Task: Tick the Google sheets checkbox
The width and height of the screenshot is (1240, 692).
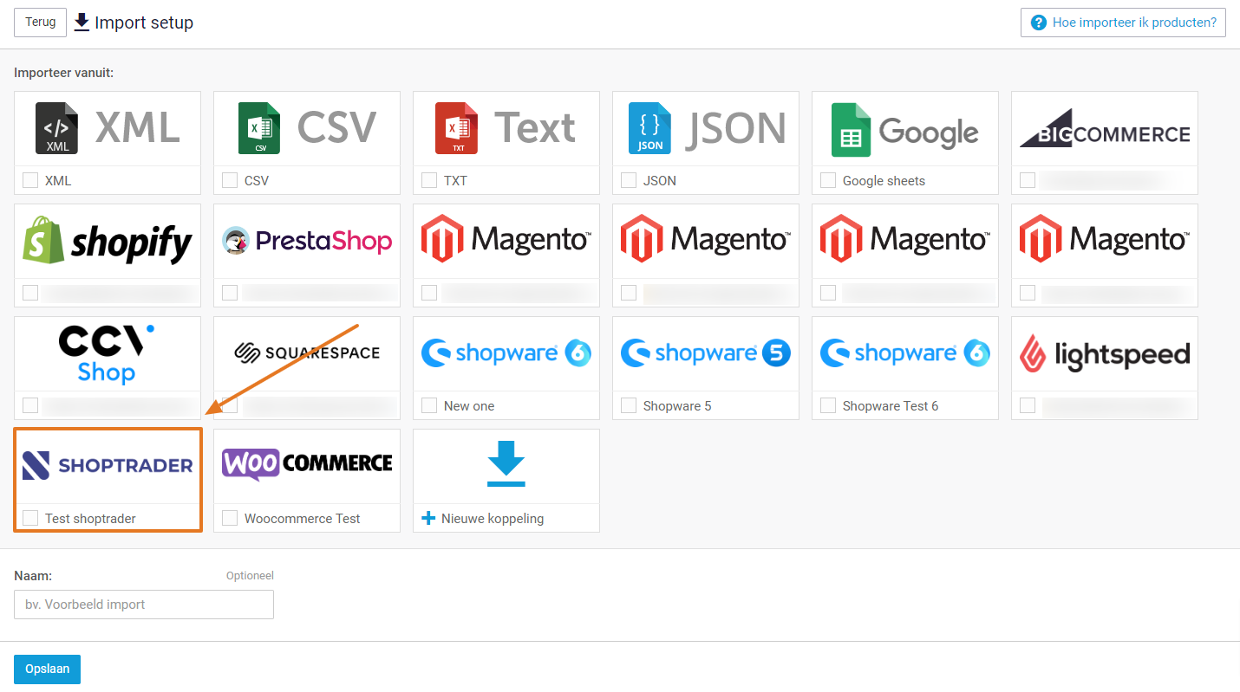Action: pyautogui.click(x=828, y=180)
